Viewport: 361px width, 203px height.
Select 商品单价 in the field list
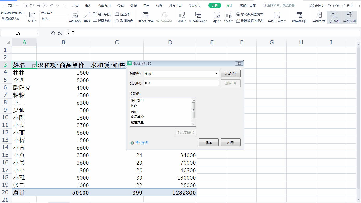(x=137, y=117)
